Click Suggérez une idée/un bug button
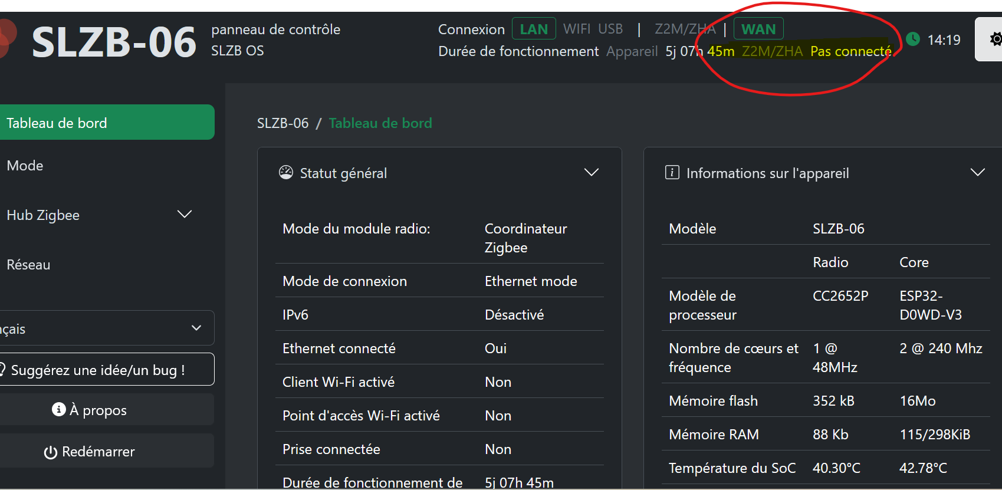The width and height of the screenshot is (1002, 490). coord(106,369)
